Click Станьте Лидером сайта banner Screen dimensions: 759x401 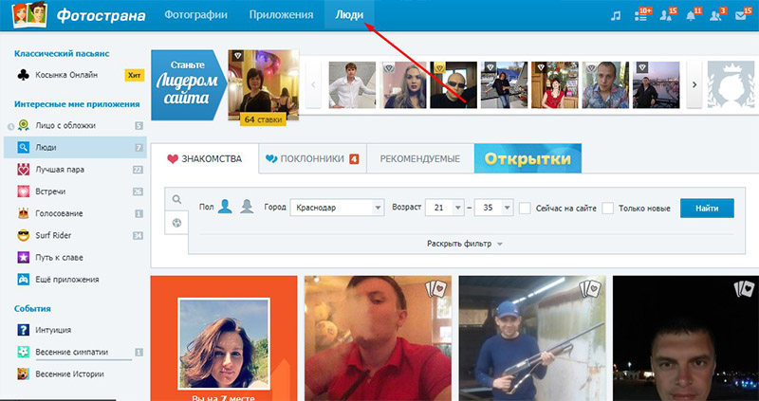click(x=189, y=84)
